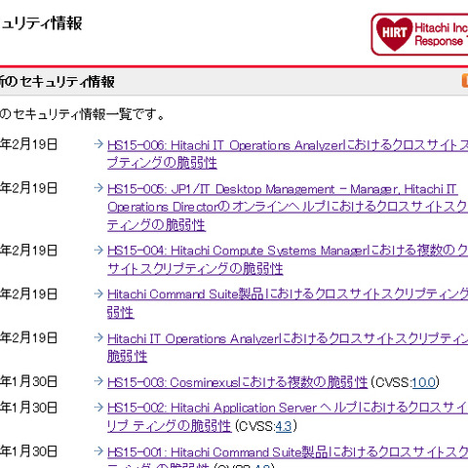The image size is (468, 468).
Task: Click the orange RSS feed icon in the section header
Action: pyautogui.click(x=465, y=81)
